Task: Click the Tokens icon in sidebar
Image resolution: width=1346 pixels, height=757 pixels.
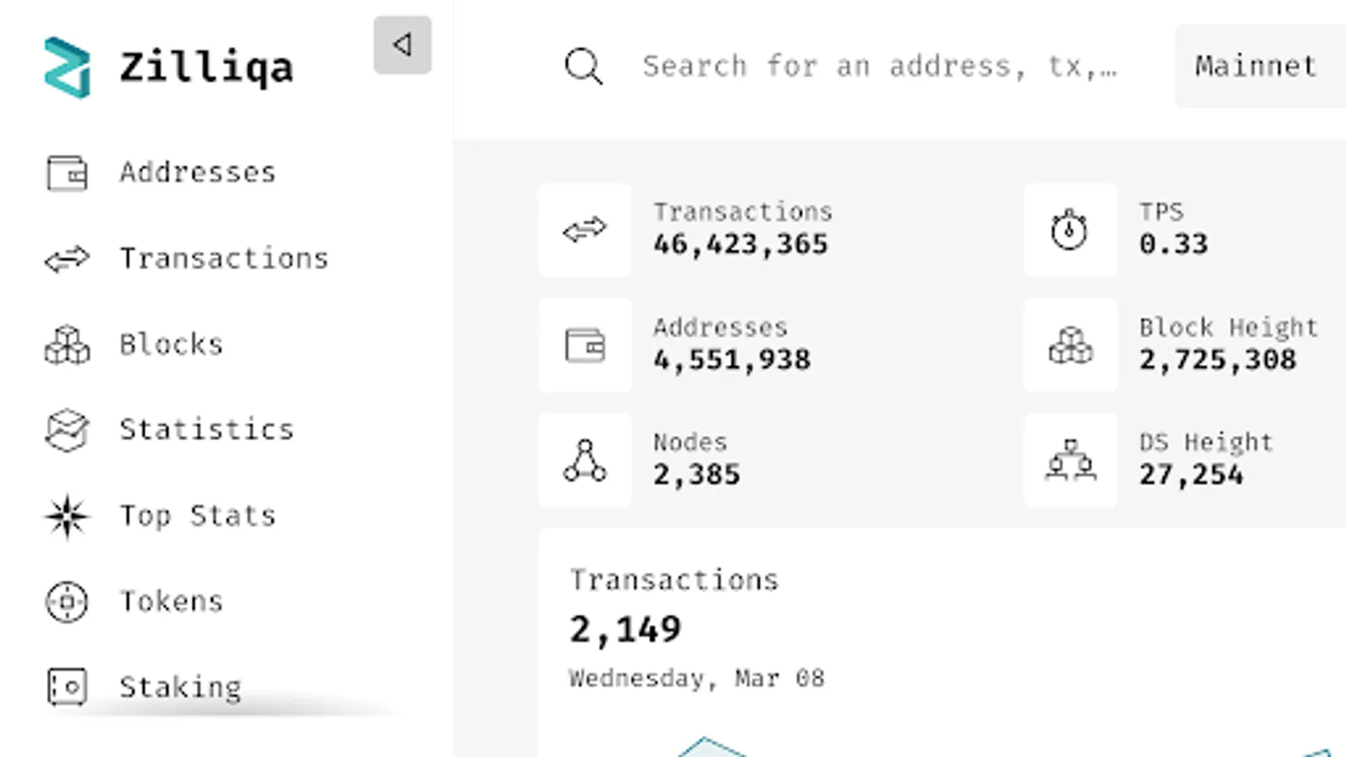Action: pyautogui.click(x=67, y=601)
